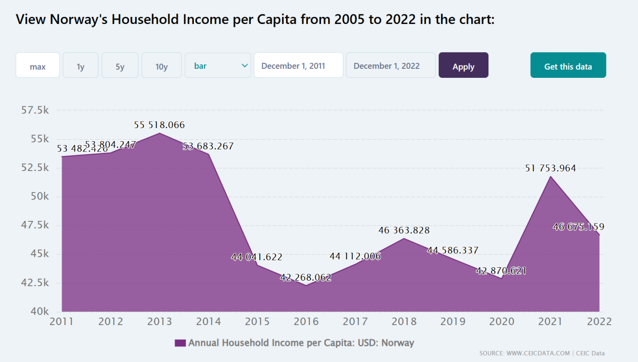Screen dimensions: 638x362
Task: Click the SOURCE: WWW.CEICDATA.COM credit text
Action: tap(524, 353)
